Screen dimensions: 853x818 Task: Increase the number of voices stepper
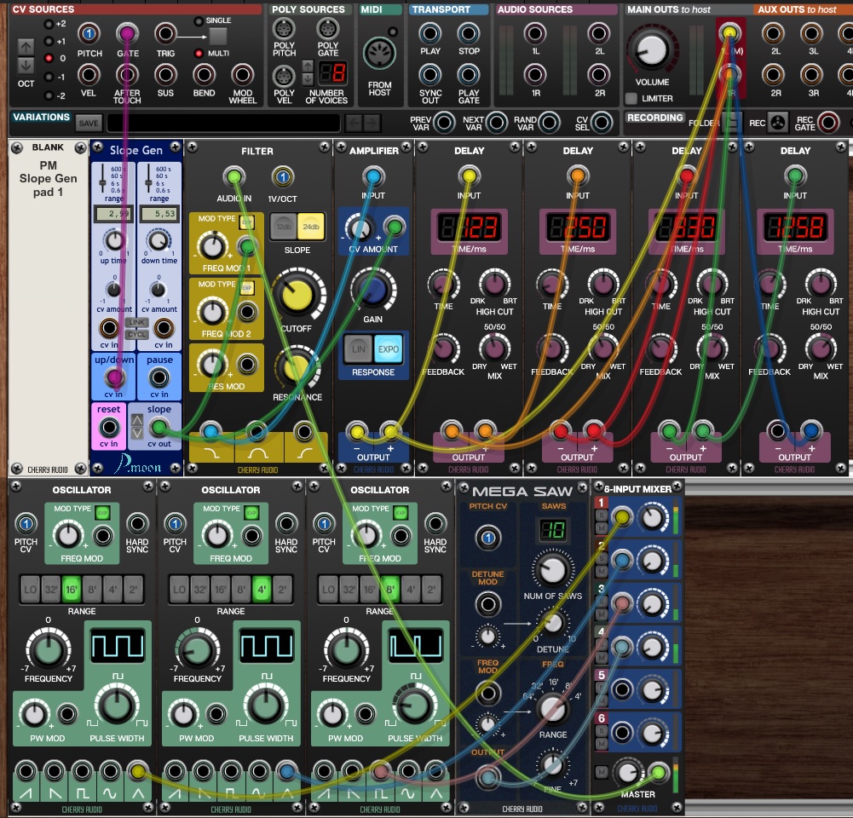pos(307,66)
